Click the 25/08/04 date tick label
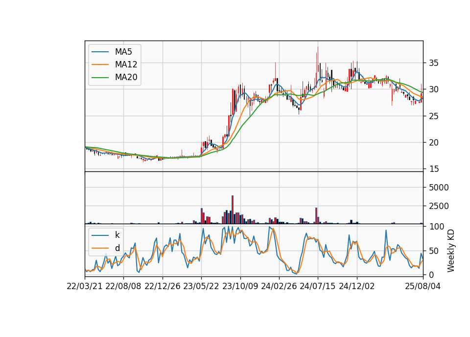470x337 pixels. click(x=423, y=286)
